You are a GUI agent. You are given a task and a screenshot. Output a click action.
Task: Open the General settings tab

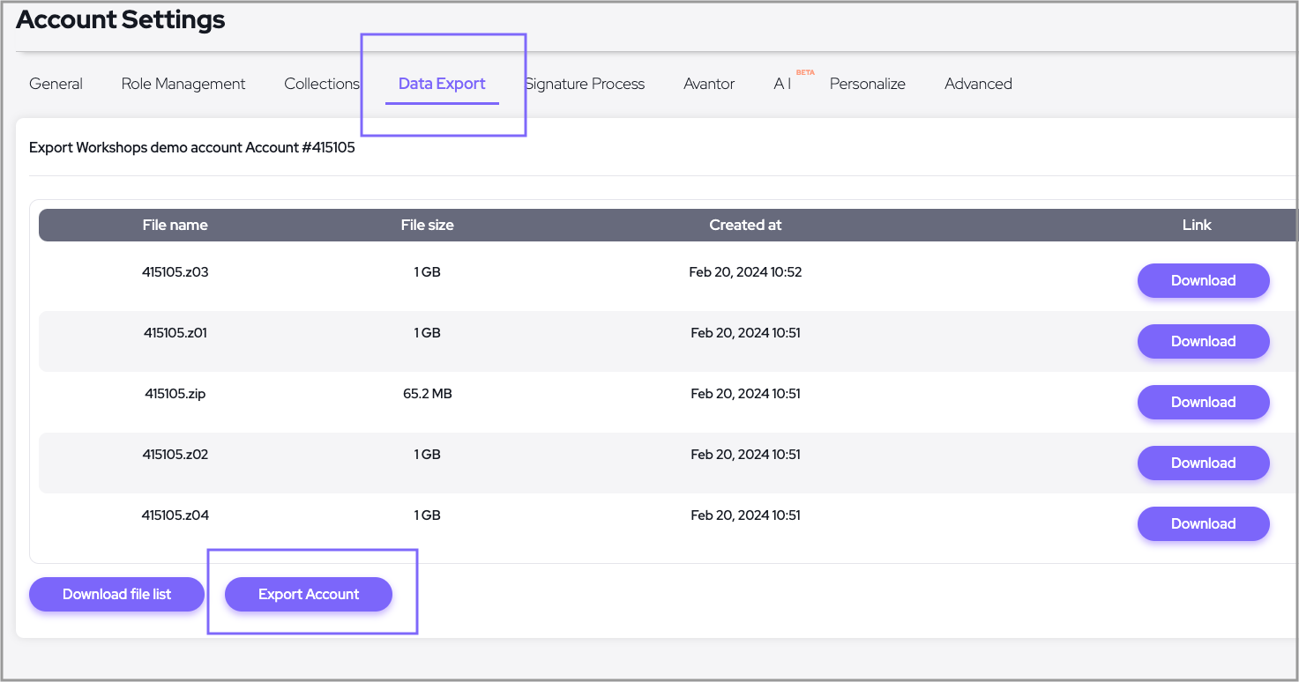pos(56,84)
